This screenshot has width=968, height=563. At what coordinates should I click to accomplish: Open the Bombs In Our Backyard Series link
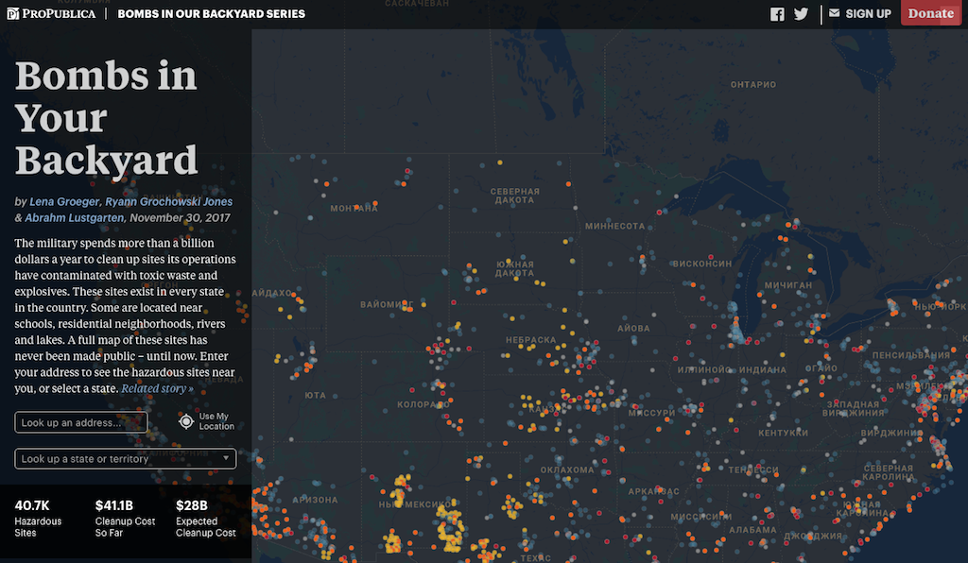coord(211,14)
